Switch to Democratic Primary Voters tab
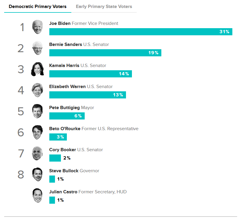The image size is (238, 220). pos(38,7)
